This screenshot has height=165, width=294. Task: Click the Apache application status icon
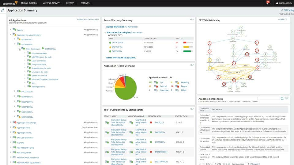pyautogui.click(x=14, y=30)
